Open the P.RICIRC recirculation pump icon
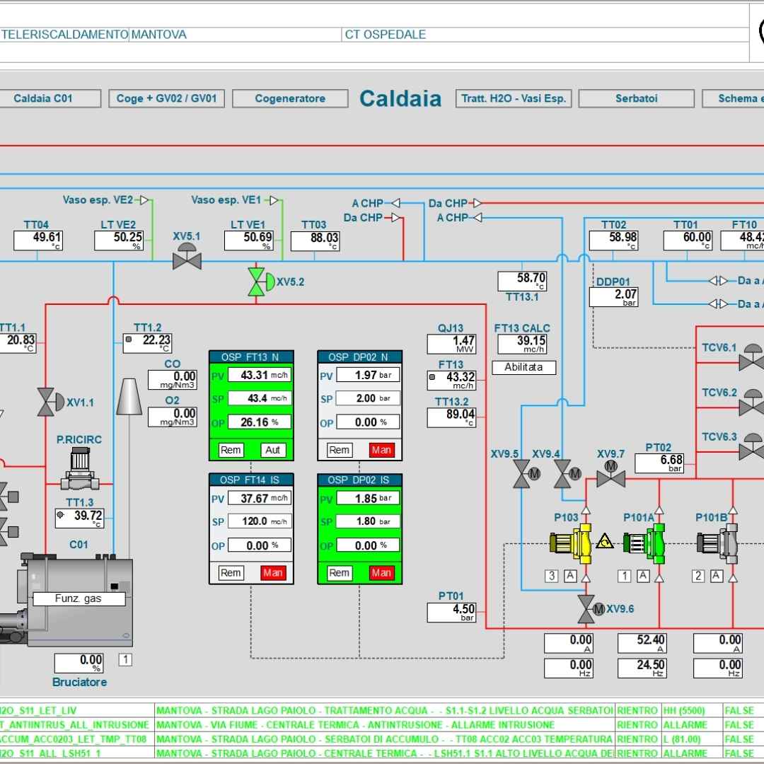Viewport: 764px width, 764px height. 79,470
